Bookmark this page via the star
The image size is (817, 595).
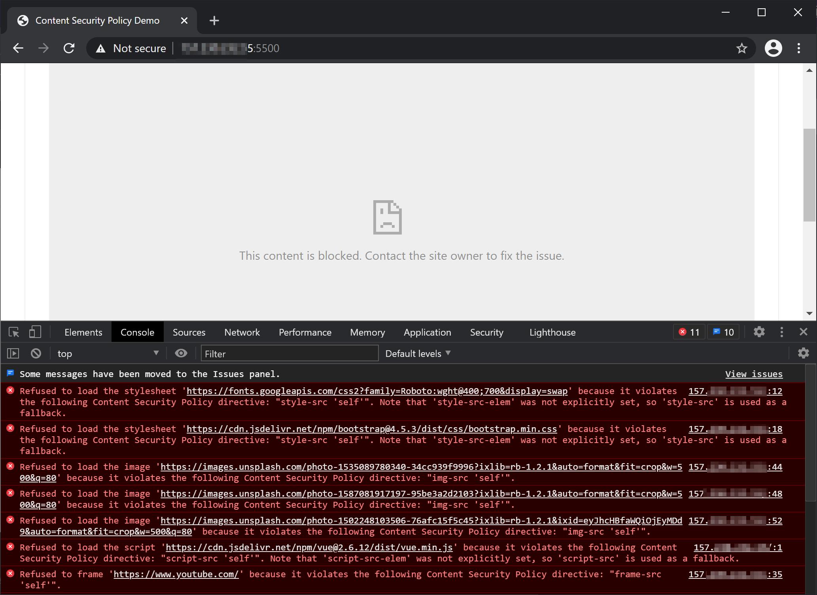(x=741, y=48)
